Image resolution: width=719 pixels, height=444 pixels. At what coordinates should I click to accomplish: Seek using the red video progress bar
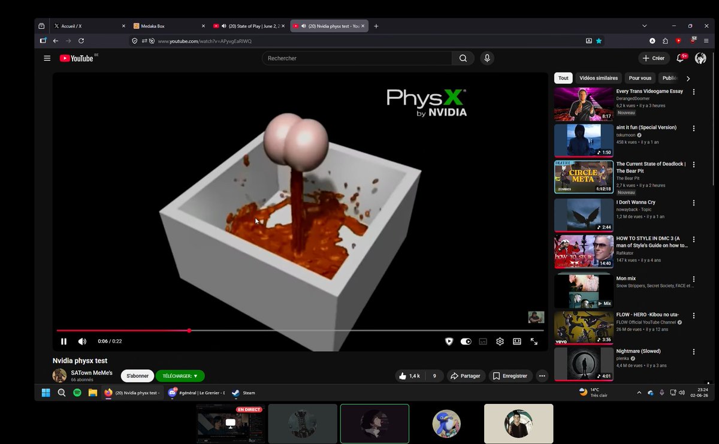pyautogui.click(x=300, y=331)
